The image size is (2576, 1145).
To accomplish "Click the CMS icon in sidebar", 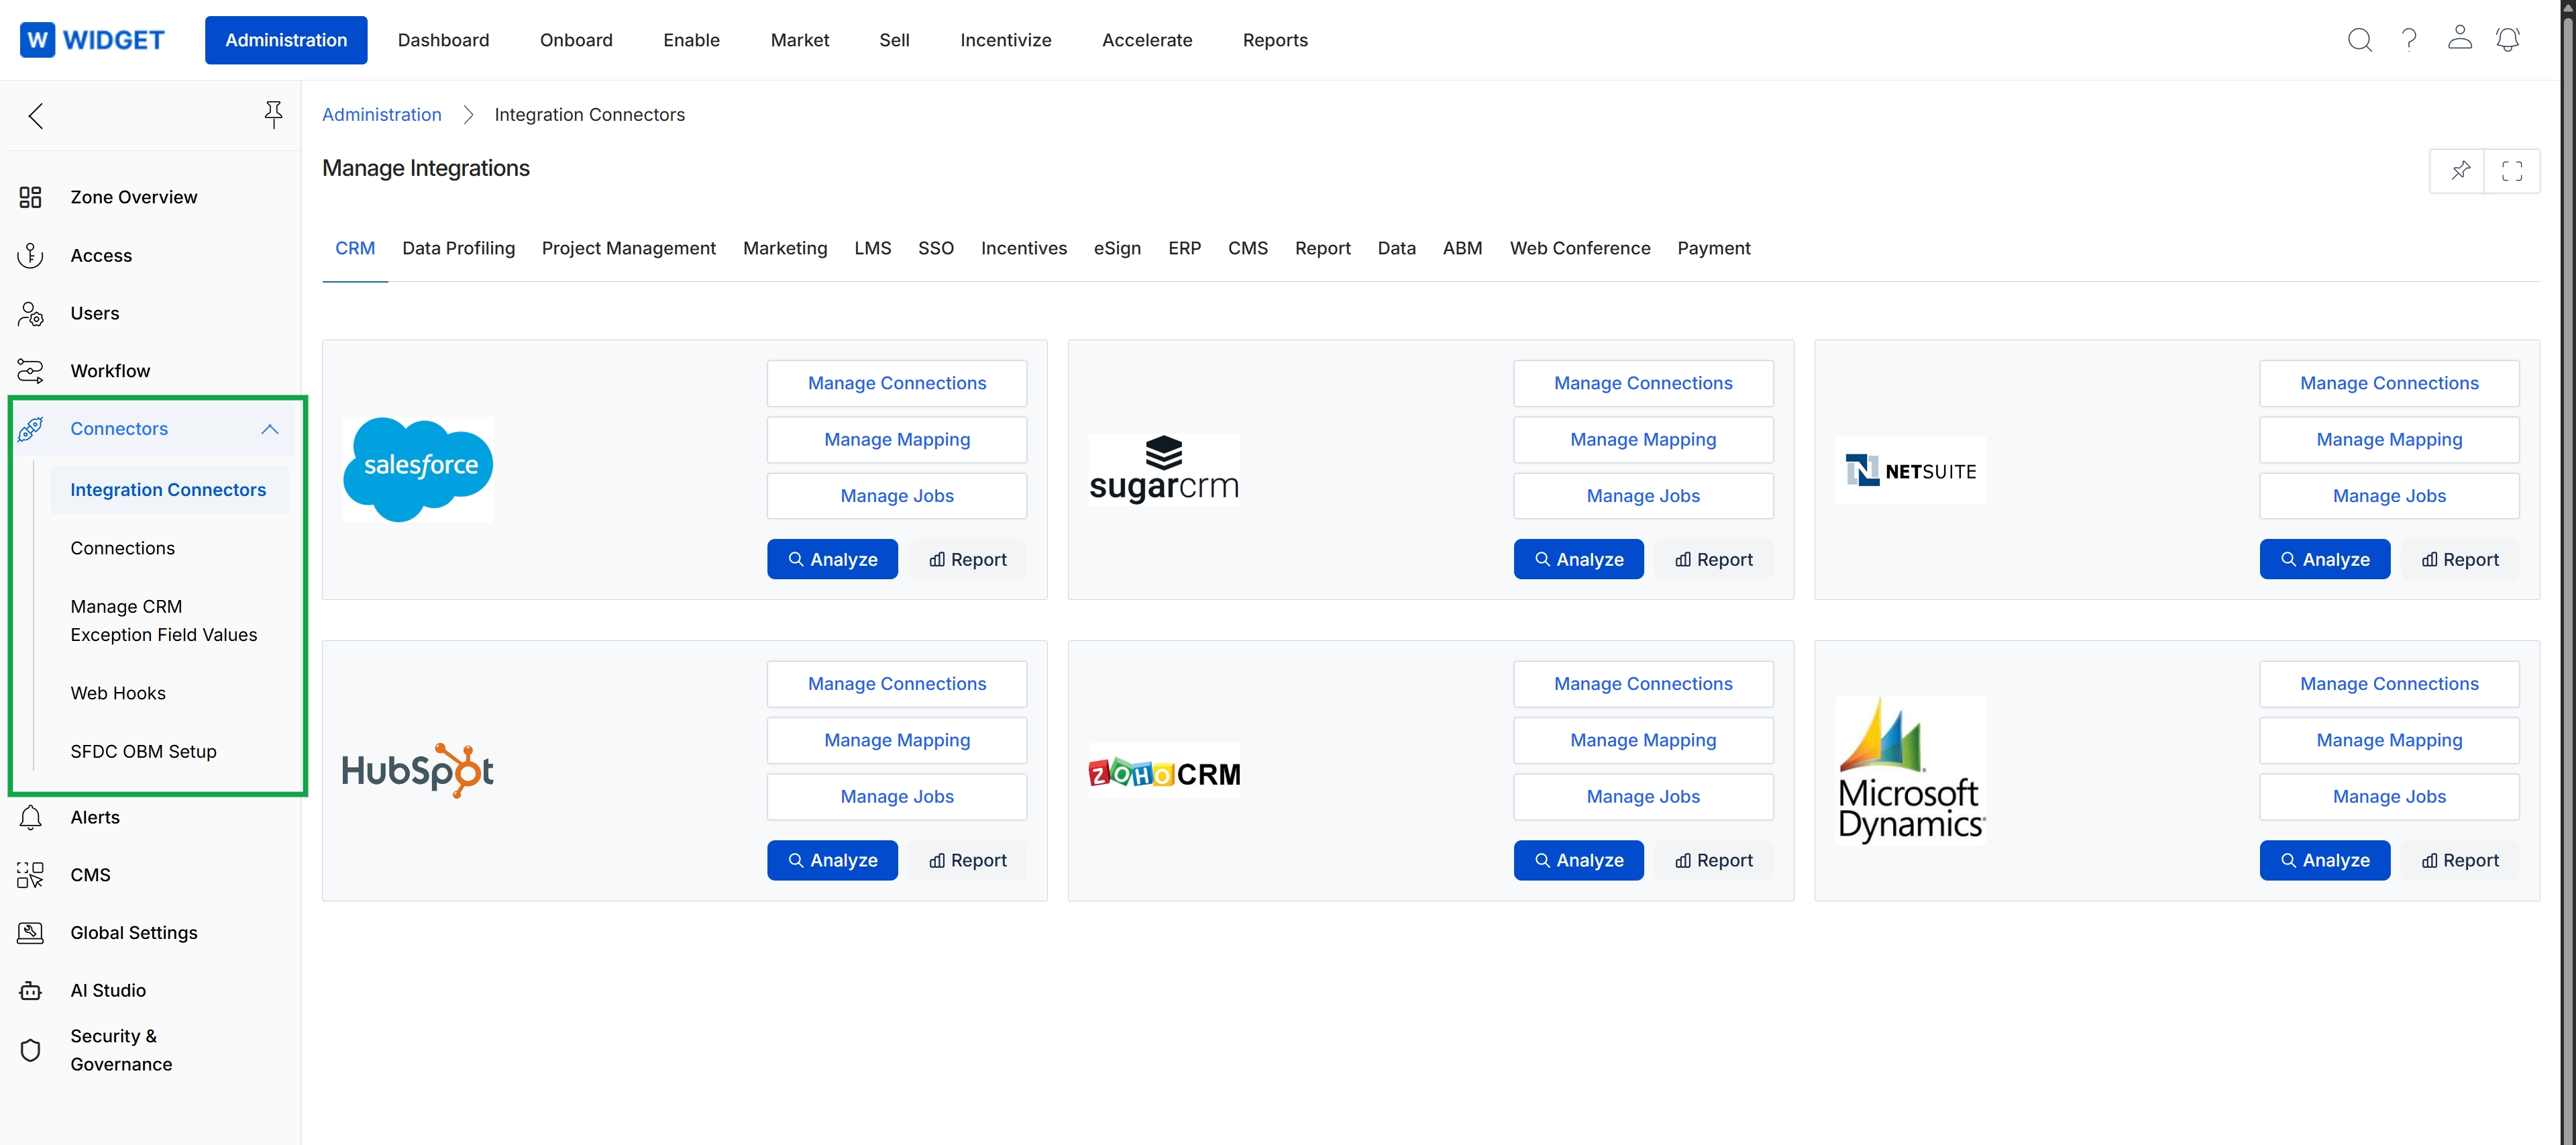I will click(x=30, y=875).
